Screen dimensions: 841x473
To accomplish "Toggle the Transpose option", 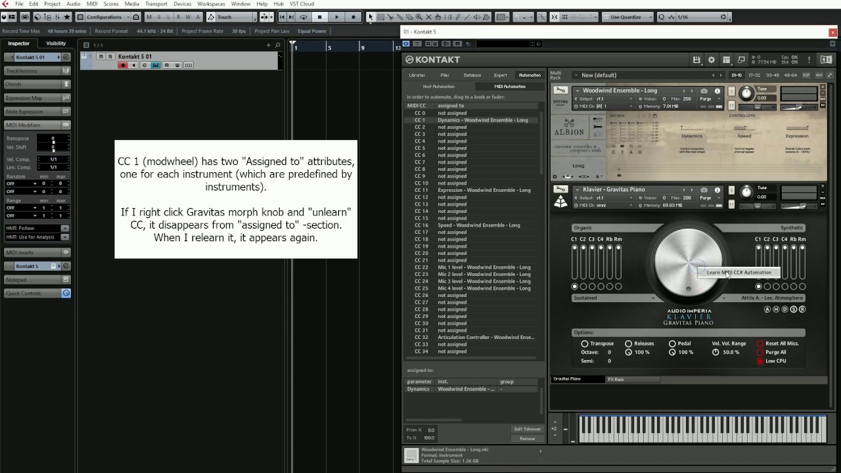I will [584, 344].
